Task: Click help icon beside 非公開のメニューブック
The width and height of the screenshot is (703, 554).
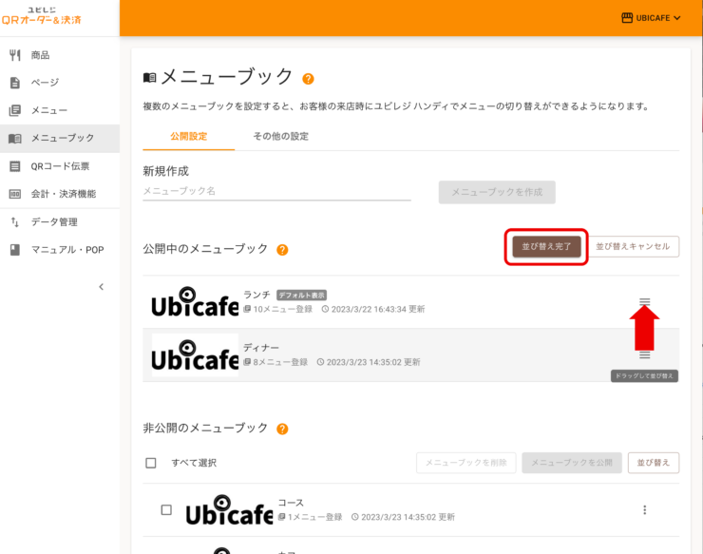Action: 282,430
